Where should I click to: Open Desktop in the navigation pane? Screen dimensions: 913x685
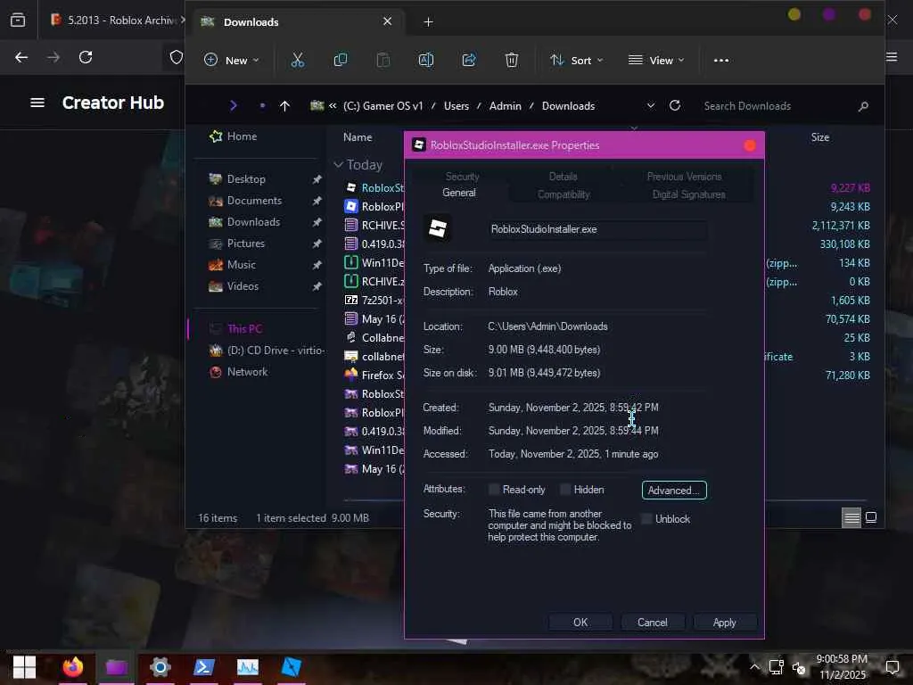[x=246, y=178]
